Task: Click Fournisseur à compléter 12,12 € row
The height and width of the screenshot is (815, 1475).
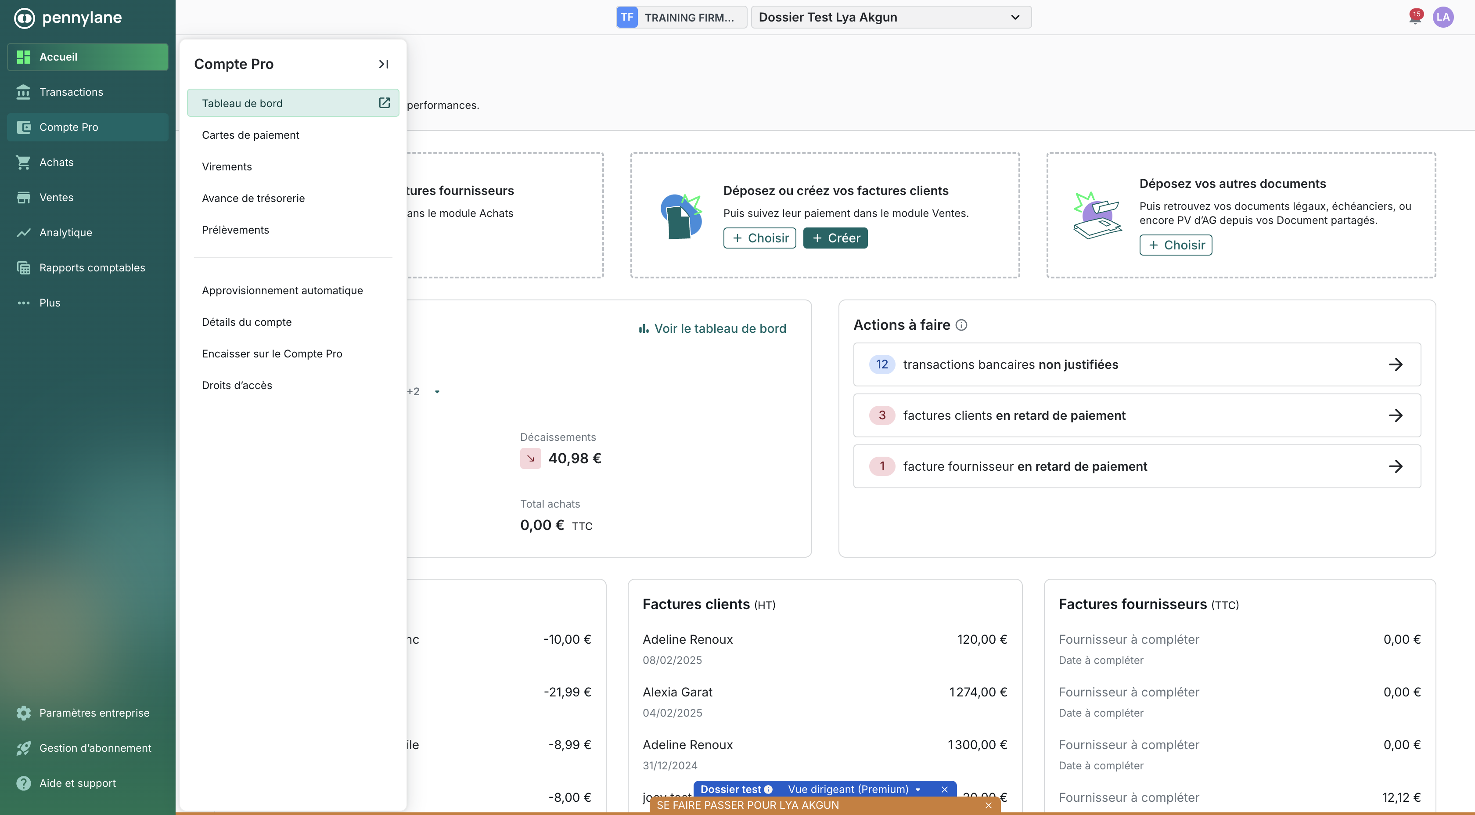Action: [x=1240, y=798]
